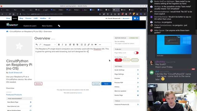
Task: Add a New Blank Page
Action: pos(19,102)
